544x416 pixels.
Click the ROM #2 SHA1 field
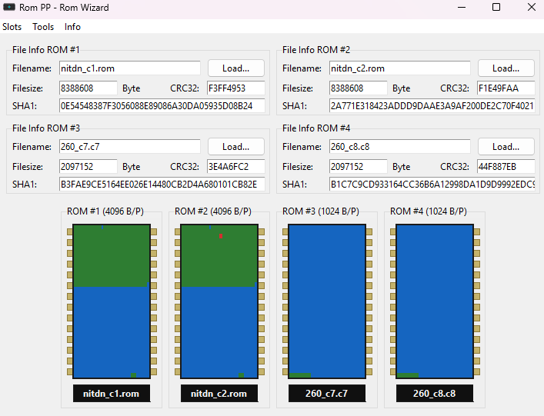click(432, 106)
